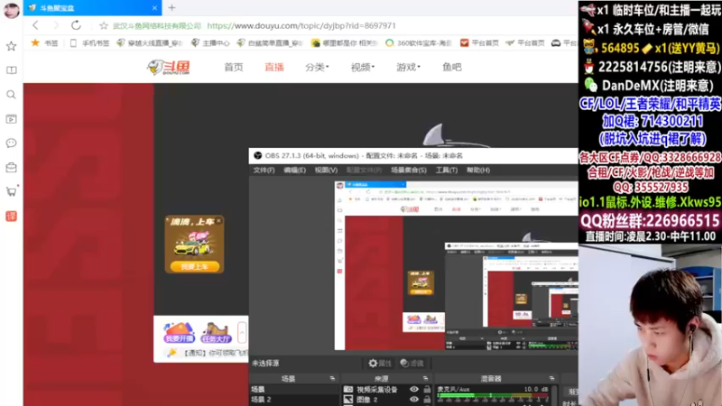Open OBS 编辑(E) menu
The height and width of the screenshot is (406, 722).
point(295,171)
